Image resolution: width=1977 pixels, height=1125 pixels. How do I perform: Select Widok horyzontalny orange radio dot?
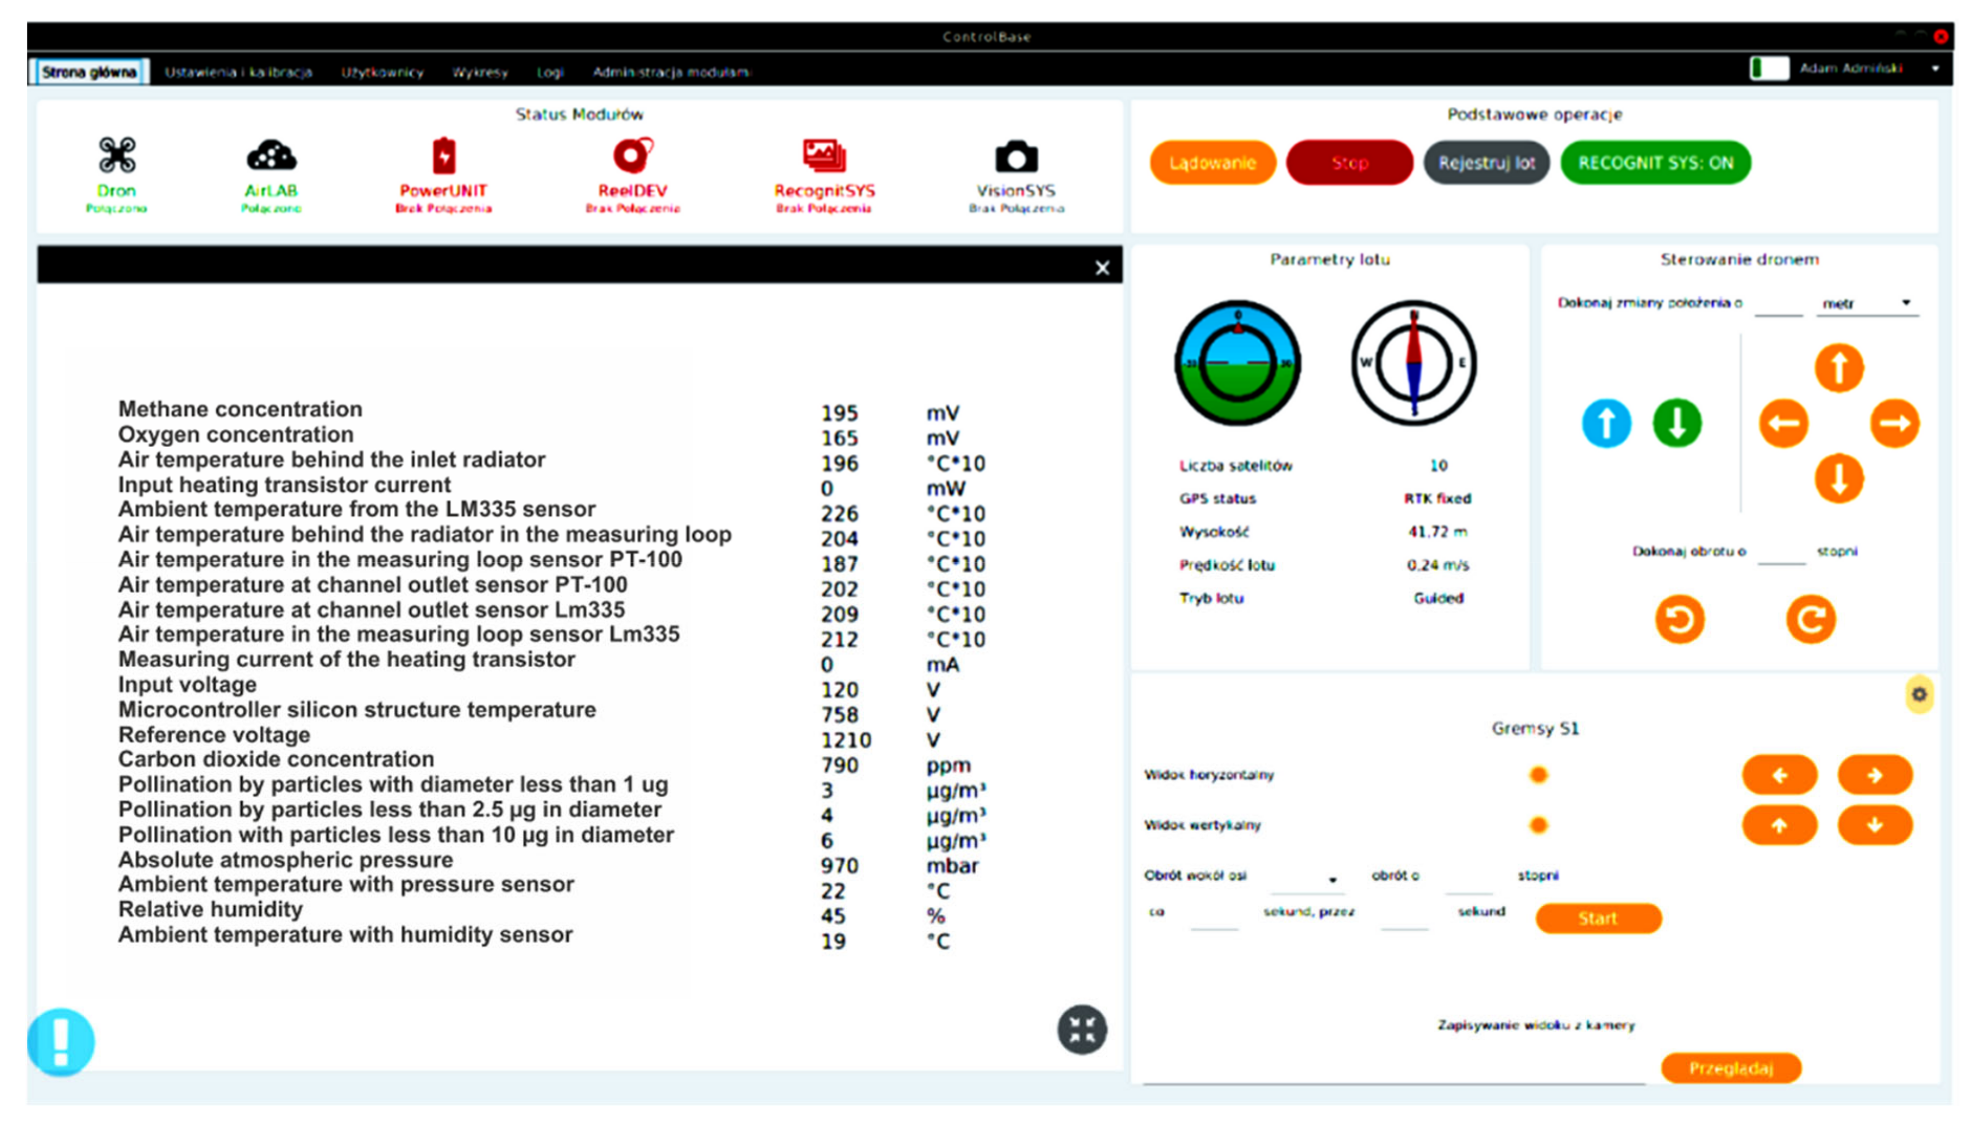1538,774
